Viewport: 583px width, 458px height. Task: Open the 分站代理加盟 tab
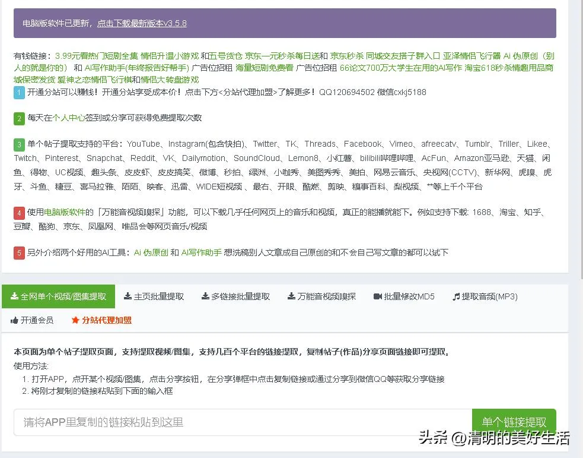tap(107, 320)
